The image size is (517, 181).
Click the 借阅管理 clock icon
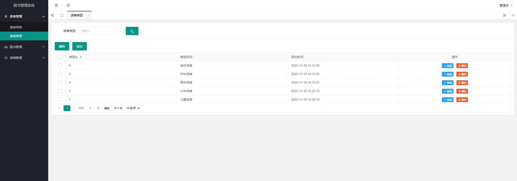pos(6,58)
